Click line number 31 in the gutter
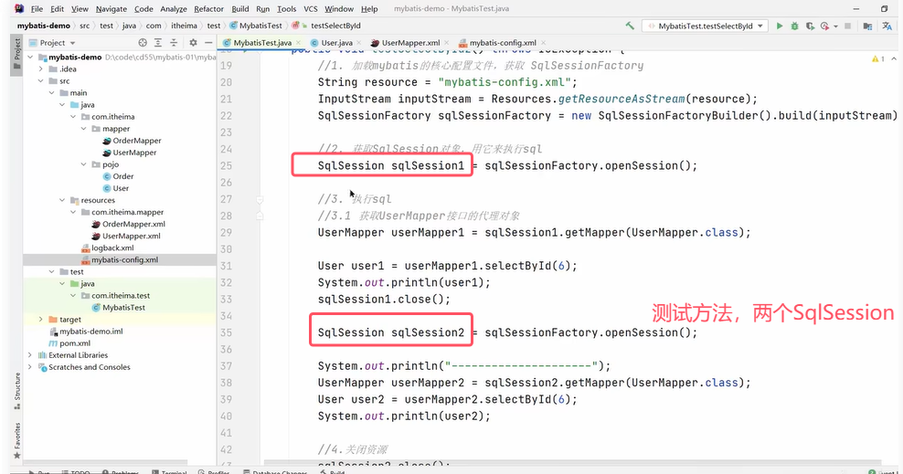903x474 pixels. pos(226,266)
